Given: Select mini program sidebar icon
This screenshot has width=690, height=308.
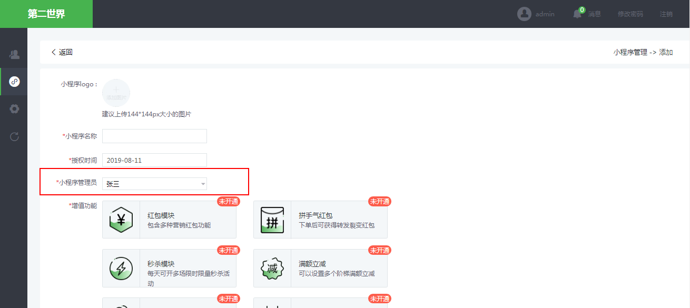Looking at the screenshot, I should coord(14,82).
